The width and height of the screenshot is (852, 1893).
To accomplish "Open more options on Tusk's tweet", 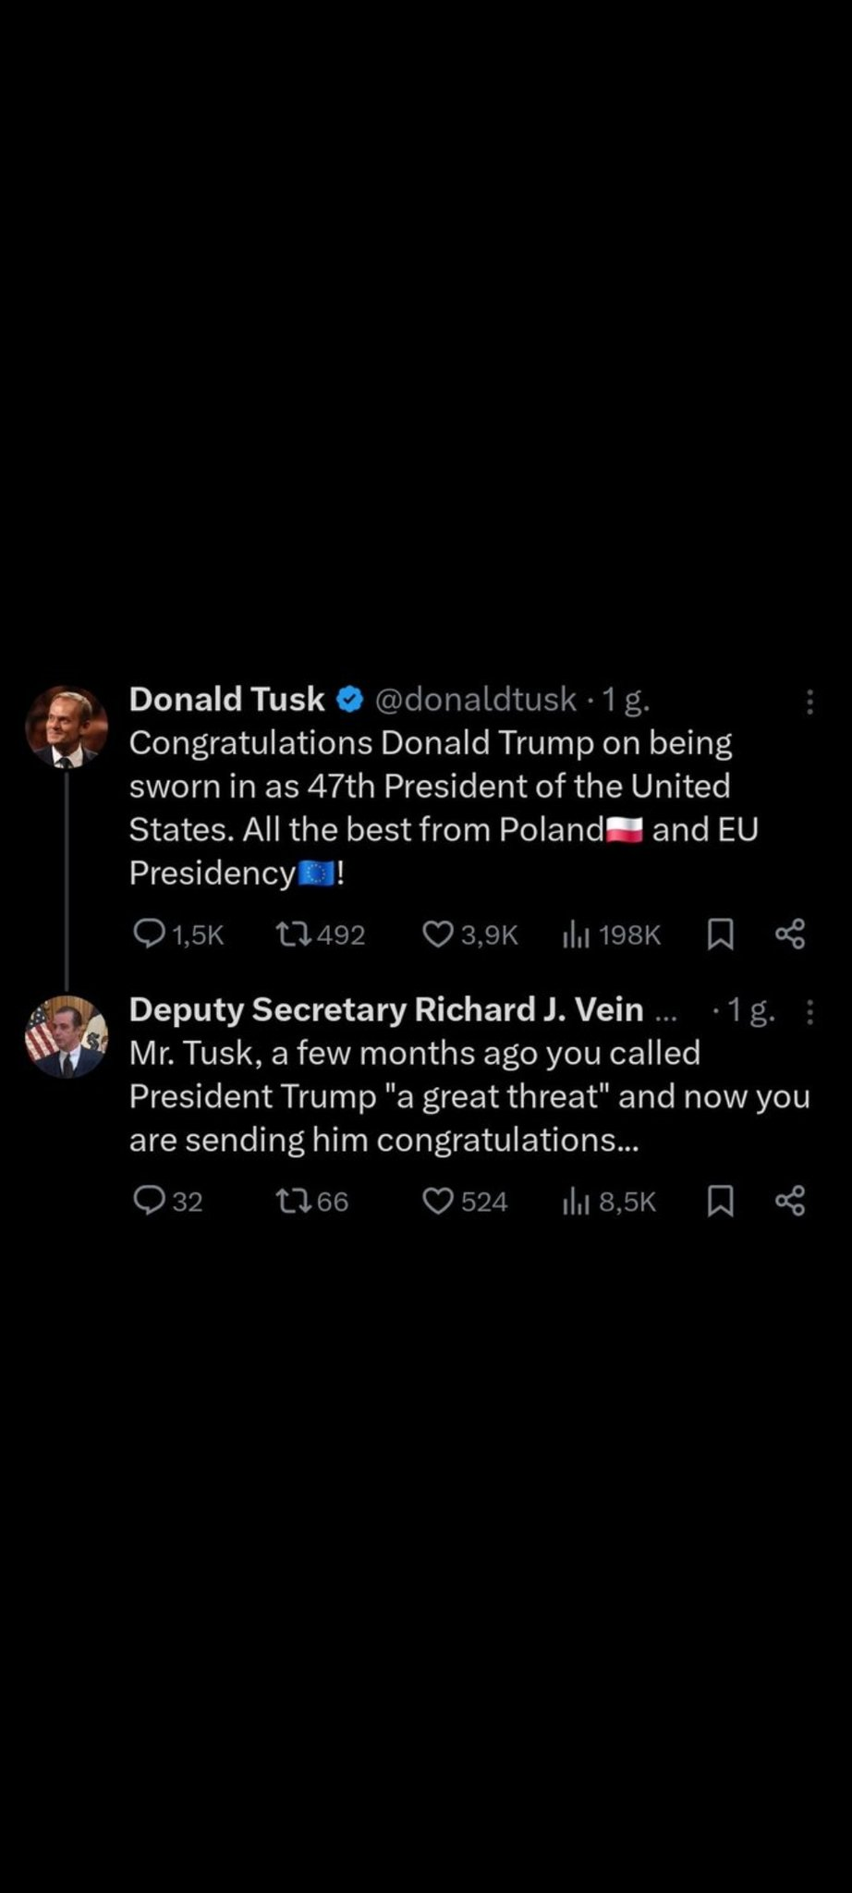I will click(809, 702).
